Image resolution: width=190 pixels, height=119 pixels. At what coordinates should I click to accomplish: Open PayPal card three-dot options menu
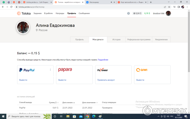(x=50, y=70)
